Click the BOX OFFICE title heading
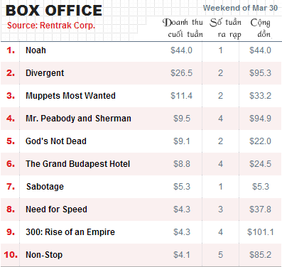Image resolution: width=282 pixels, height=267 pixels. pyautogui.click(x=54, y=11)
